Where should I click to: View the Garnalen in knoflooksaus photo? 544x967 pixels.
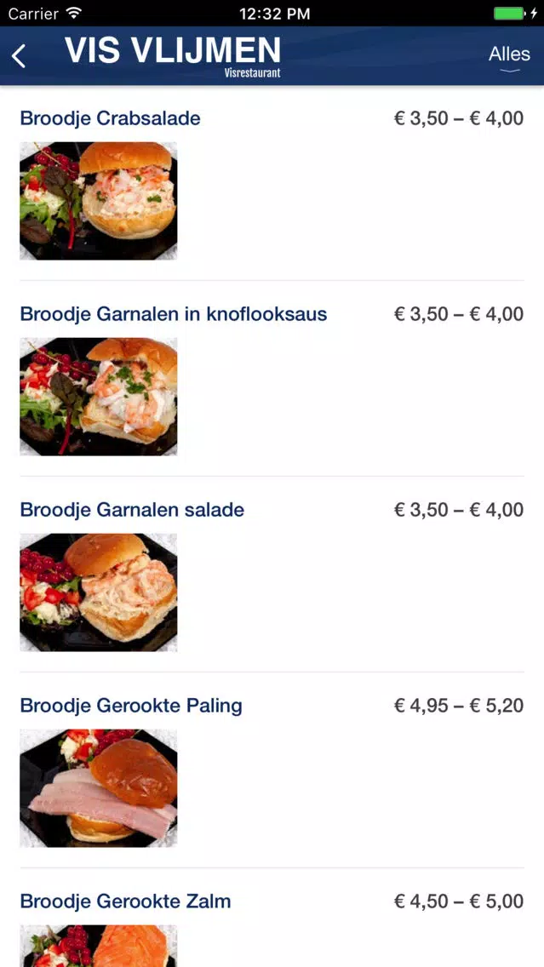tap(99, 397)
